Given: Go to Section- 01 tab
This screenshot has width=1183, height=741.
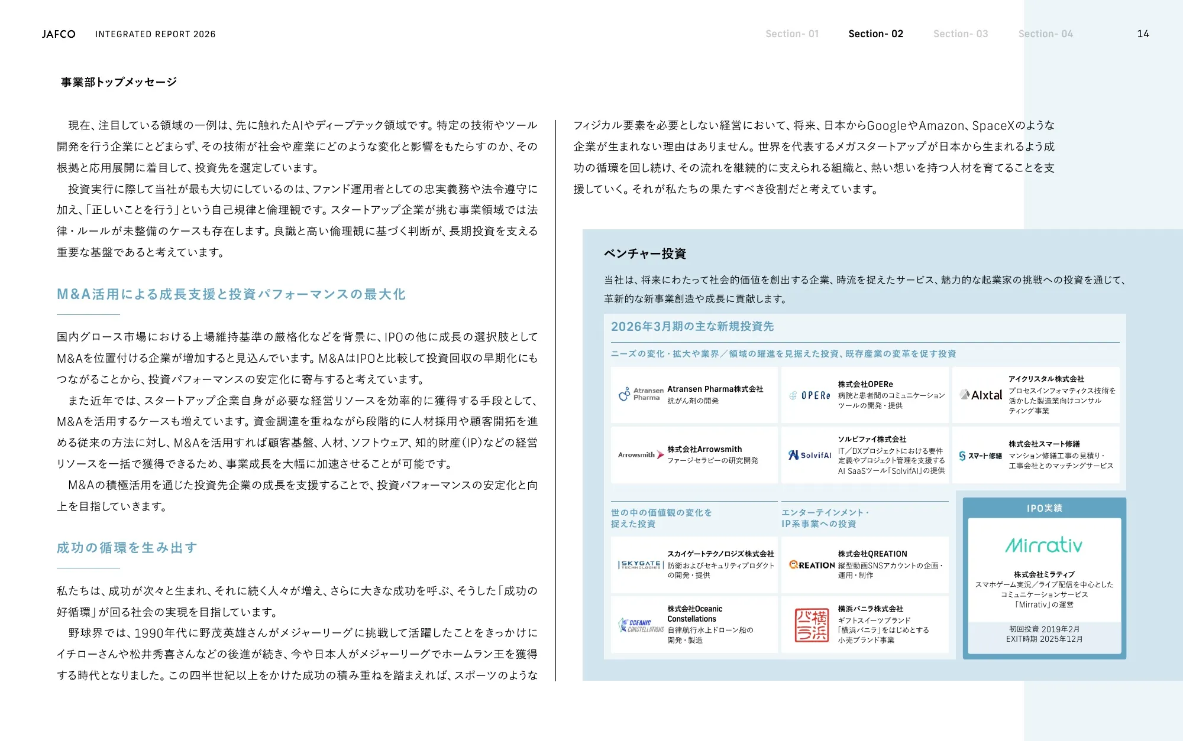Looking at the screenshot, I should (792, 34).
